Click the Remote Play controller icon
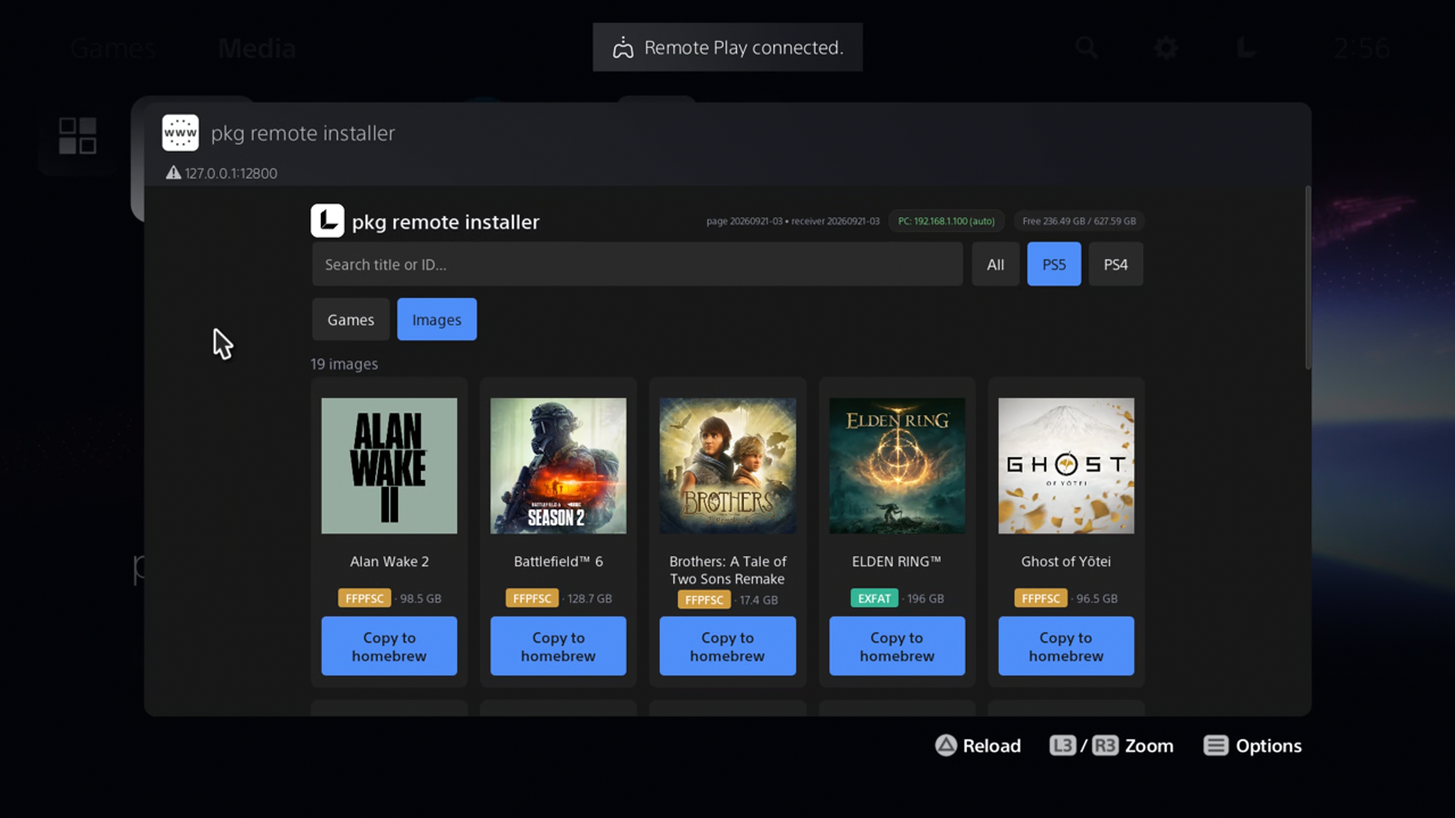This screenshot has width=1455, height=818. 623,48
